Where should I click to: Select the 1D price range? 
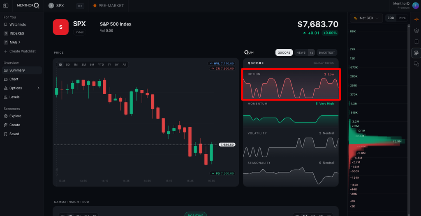pyautogui.click(x=60, y=64)
